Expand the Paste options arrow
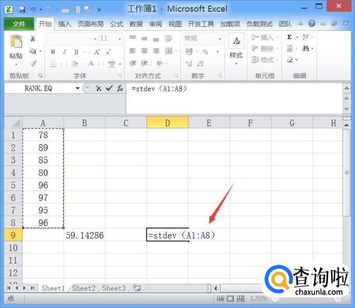The image size is (355, 308). pyautogui.click(x=16, y=65)
